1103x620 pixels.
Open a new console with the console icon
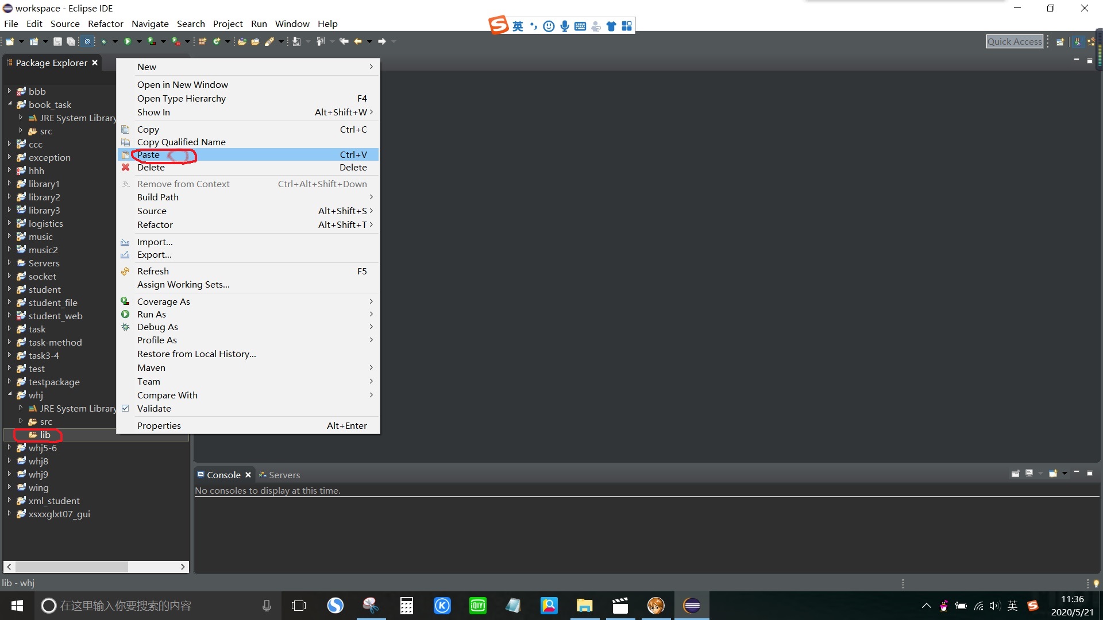[1054, 474]
